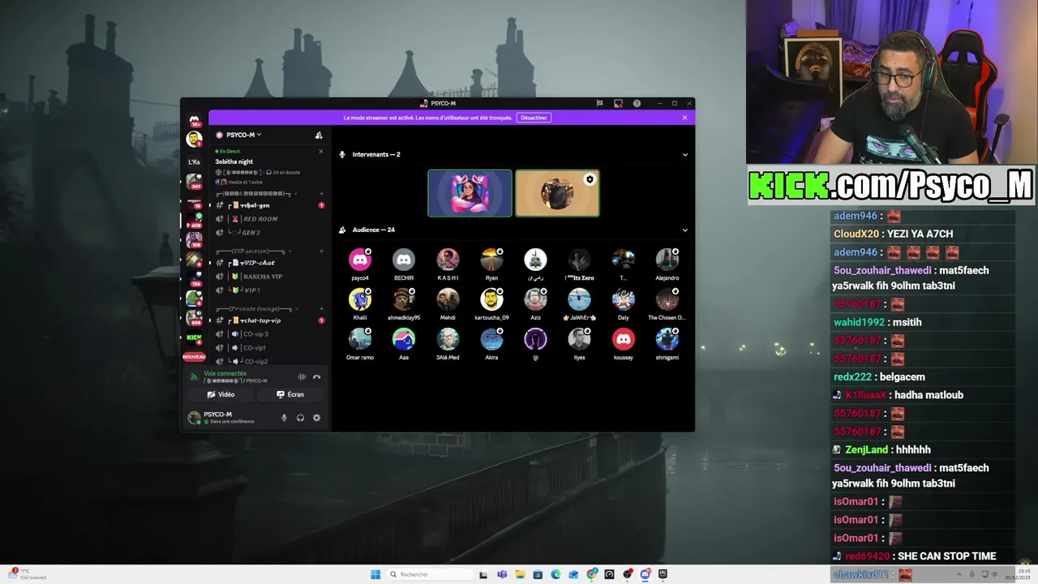1038x584 pixels.
Task: Open the server with the 347 badge
Action: click(x=194, y=181)
